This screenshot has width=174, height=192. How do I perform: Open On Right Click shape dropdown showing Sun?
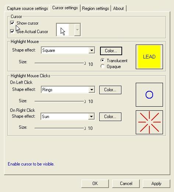click(68, 116)
